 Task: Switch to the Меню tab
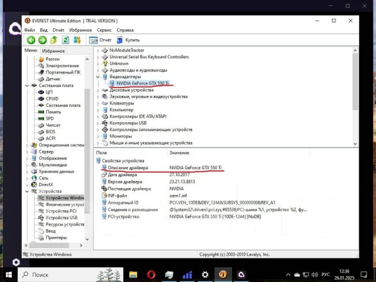coord(31,51)
